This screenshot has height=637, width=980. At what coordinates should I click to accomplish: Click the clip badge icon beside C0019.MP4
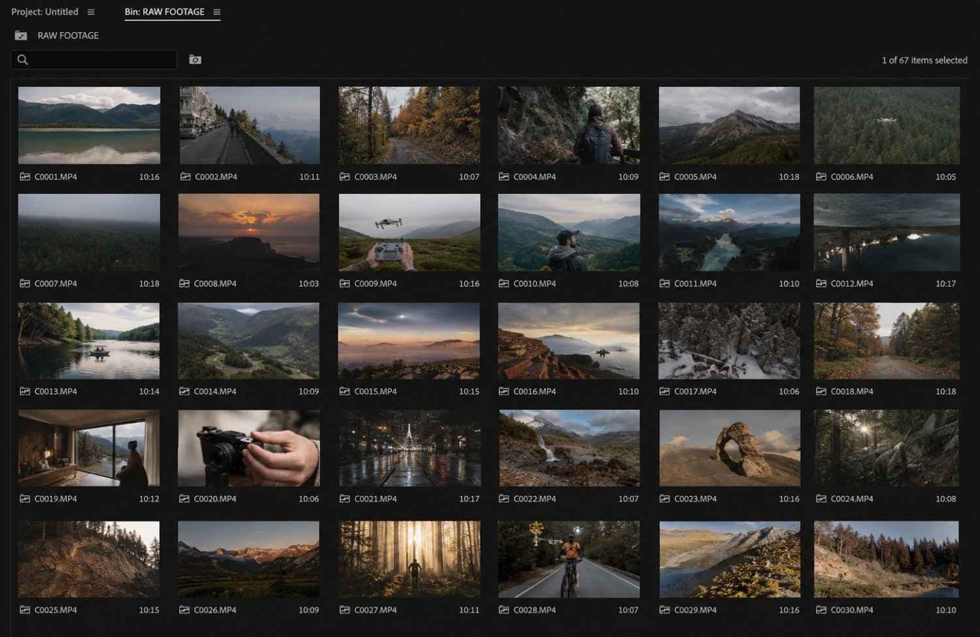coord(25,499)
